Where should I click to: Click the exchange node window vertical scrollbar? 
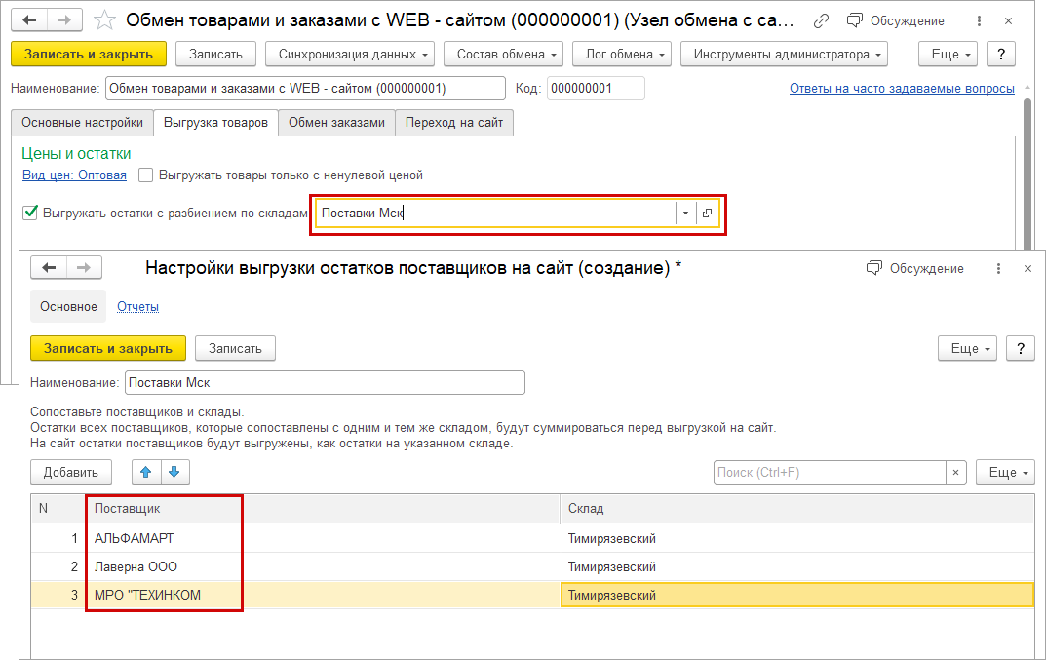1028,174
